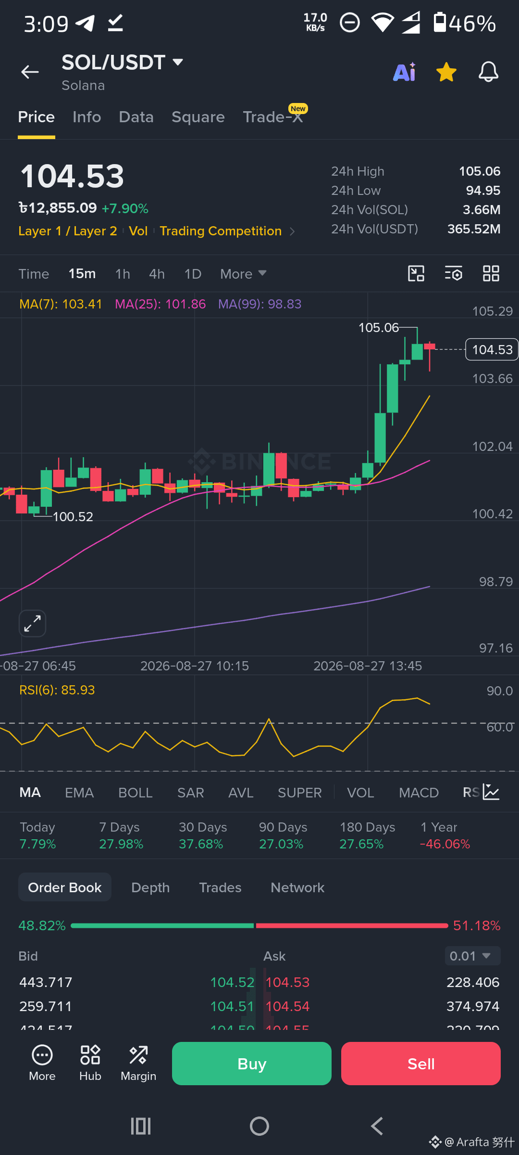The width and height of the screenshot is (519, 1155).
Task: Select the Time chart interval
Action: coord(34,274)
